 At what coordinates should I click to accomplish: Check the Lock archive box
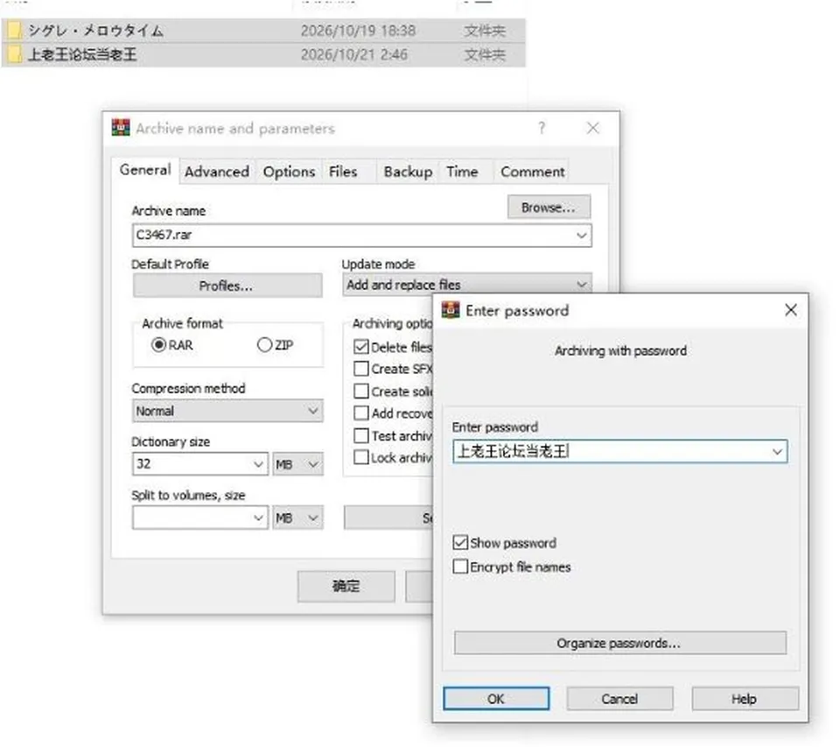click(361, 457)
